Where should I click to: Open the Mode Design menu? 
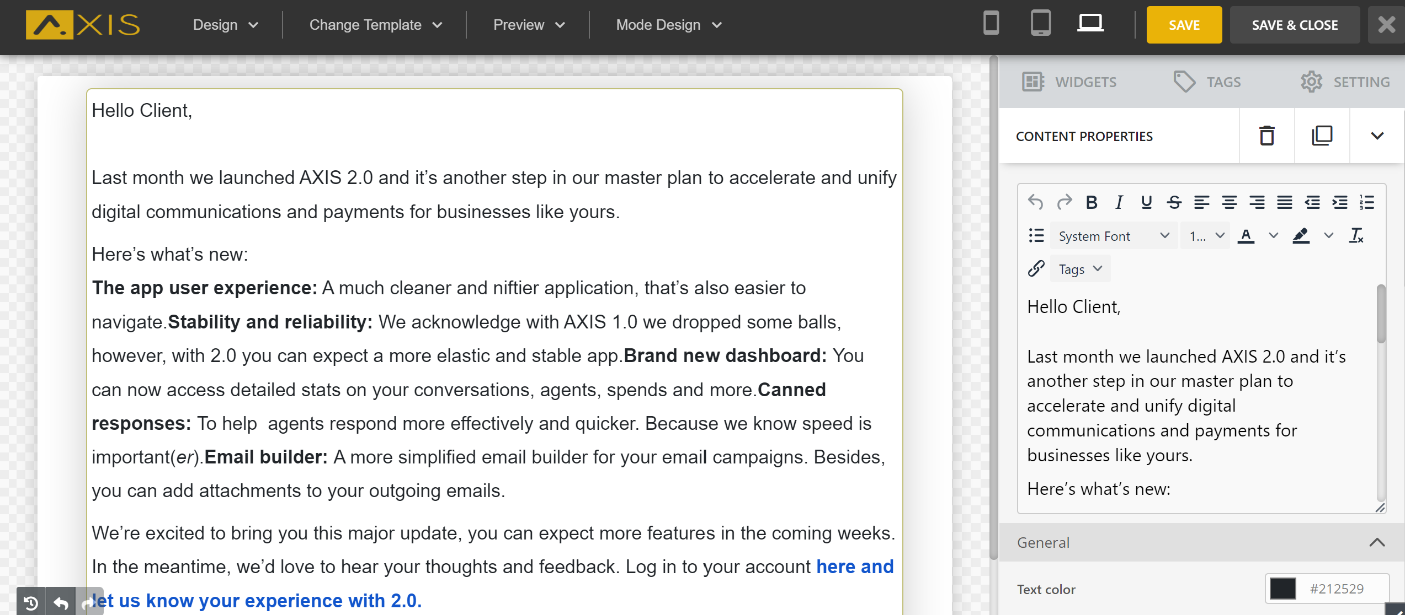tap(669, 25)
